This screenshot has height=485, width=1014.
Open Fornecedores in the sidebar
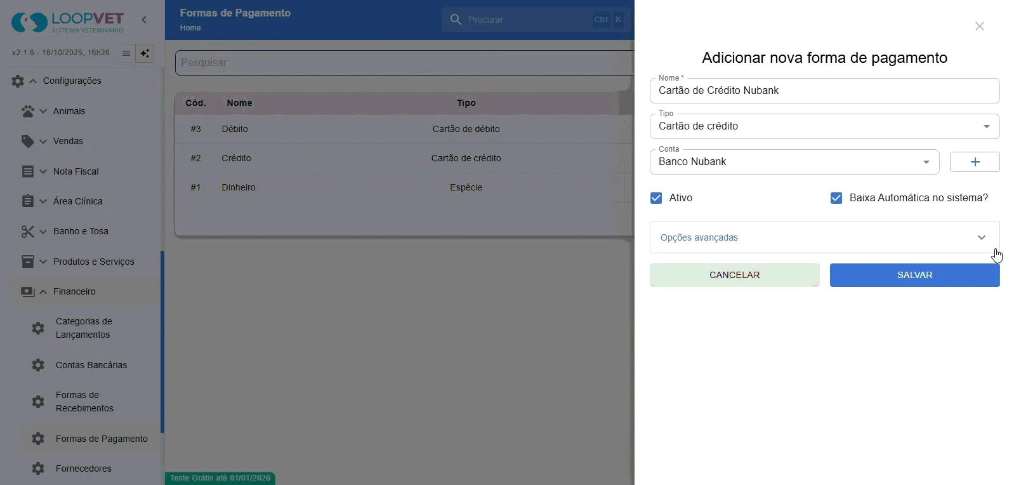pyautogui.click(x=84, y=468)
